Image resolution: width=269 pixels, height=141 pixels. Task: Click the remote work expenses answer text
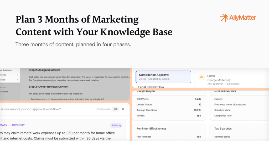tap(58, 135)
